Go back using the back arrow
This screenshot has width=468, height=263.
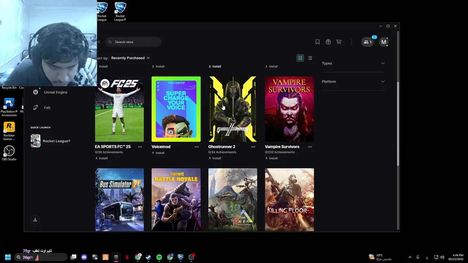(99, 42)
